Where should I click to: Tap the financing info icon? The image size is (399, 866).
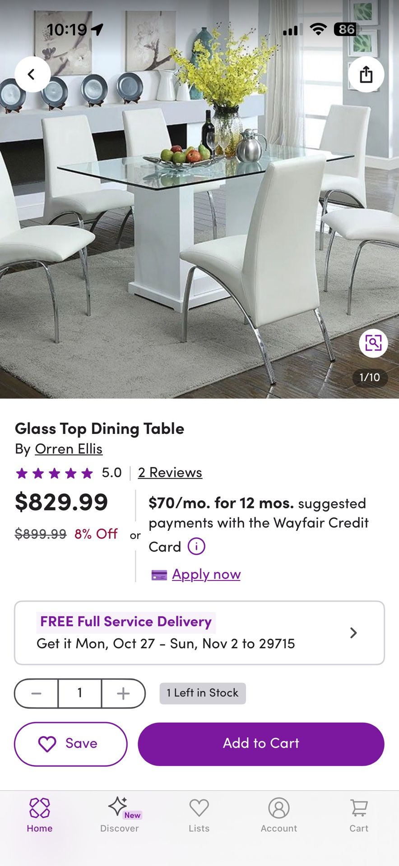coord(196,547)
